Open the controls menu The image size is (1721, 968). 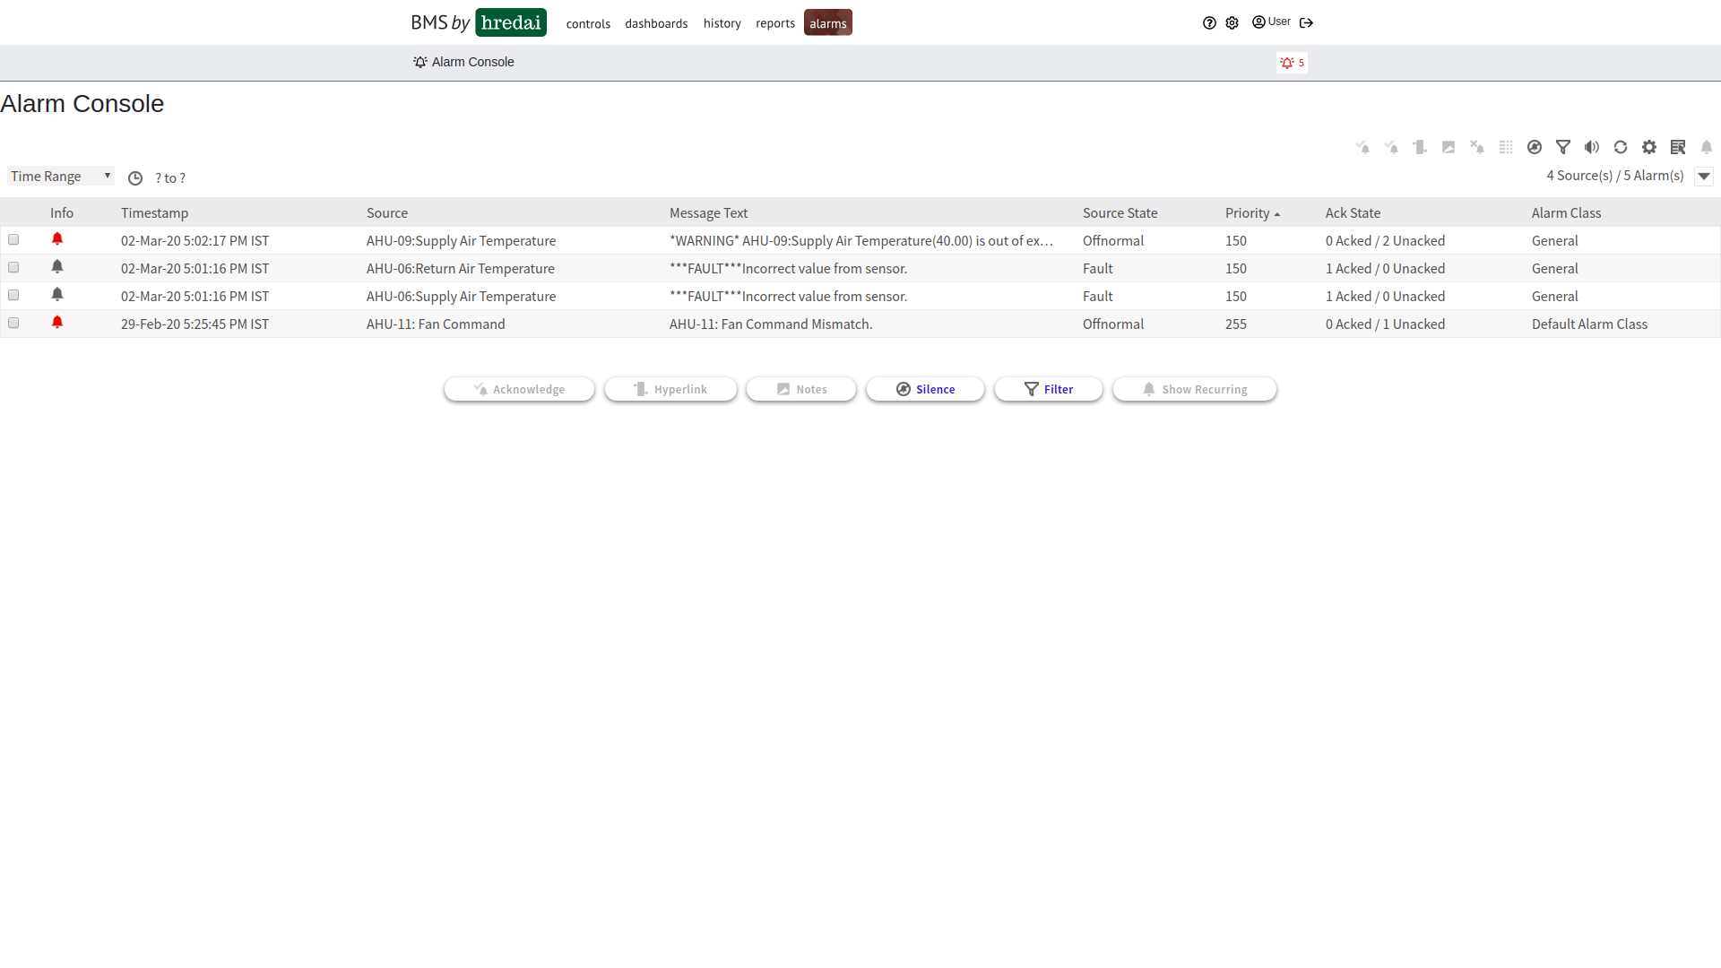(588, 23)
